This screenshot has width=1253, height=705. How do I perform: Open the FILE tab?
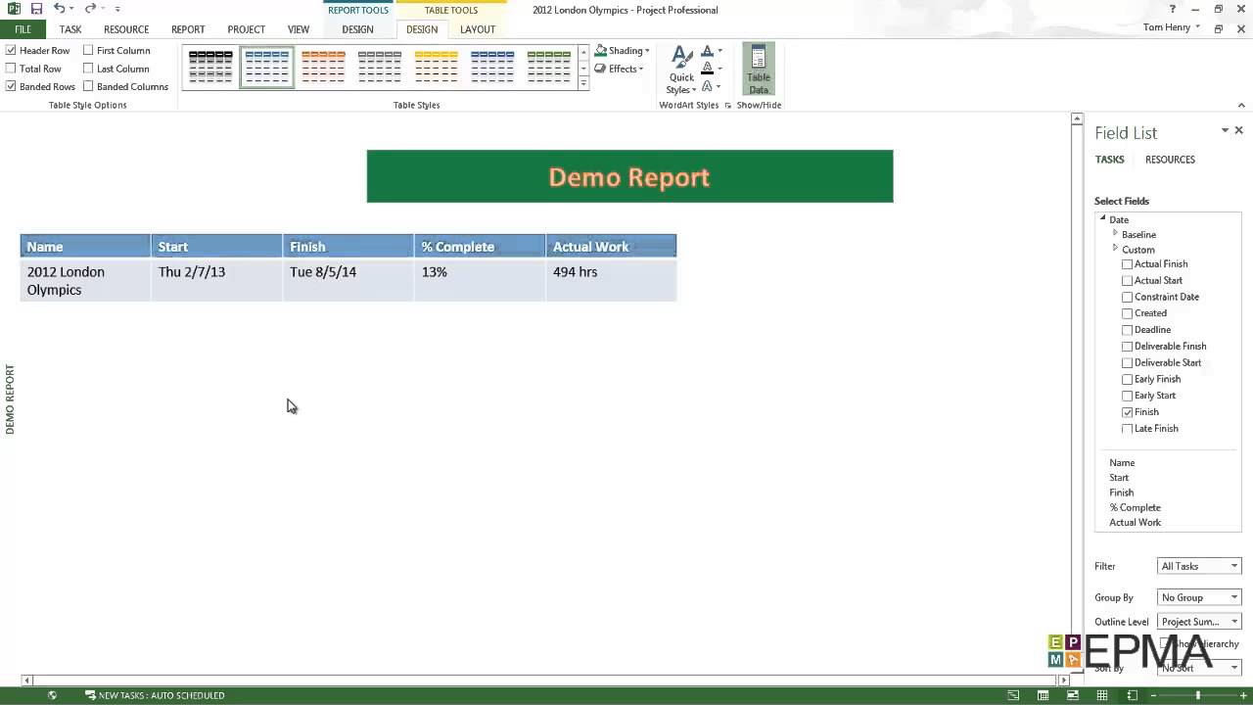pyautogui.click(x=23, y=29)
